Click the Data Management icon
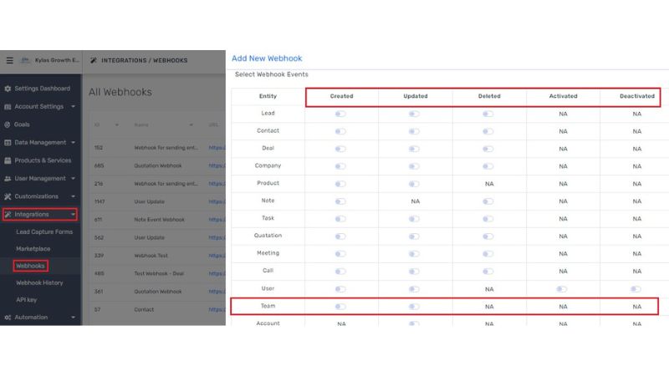The image size is (669, 376). click(8, 143)
